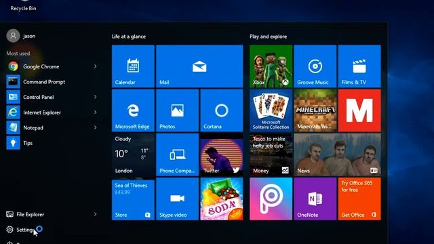Open Microsoft Solitaire Collection tile
Image resolution: width=434 pixels, height=244 pixels.
pyautogui.click(x=271, y=110)
